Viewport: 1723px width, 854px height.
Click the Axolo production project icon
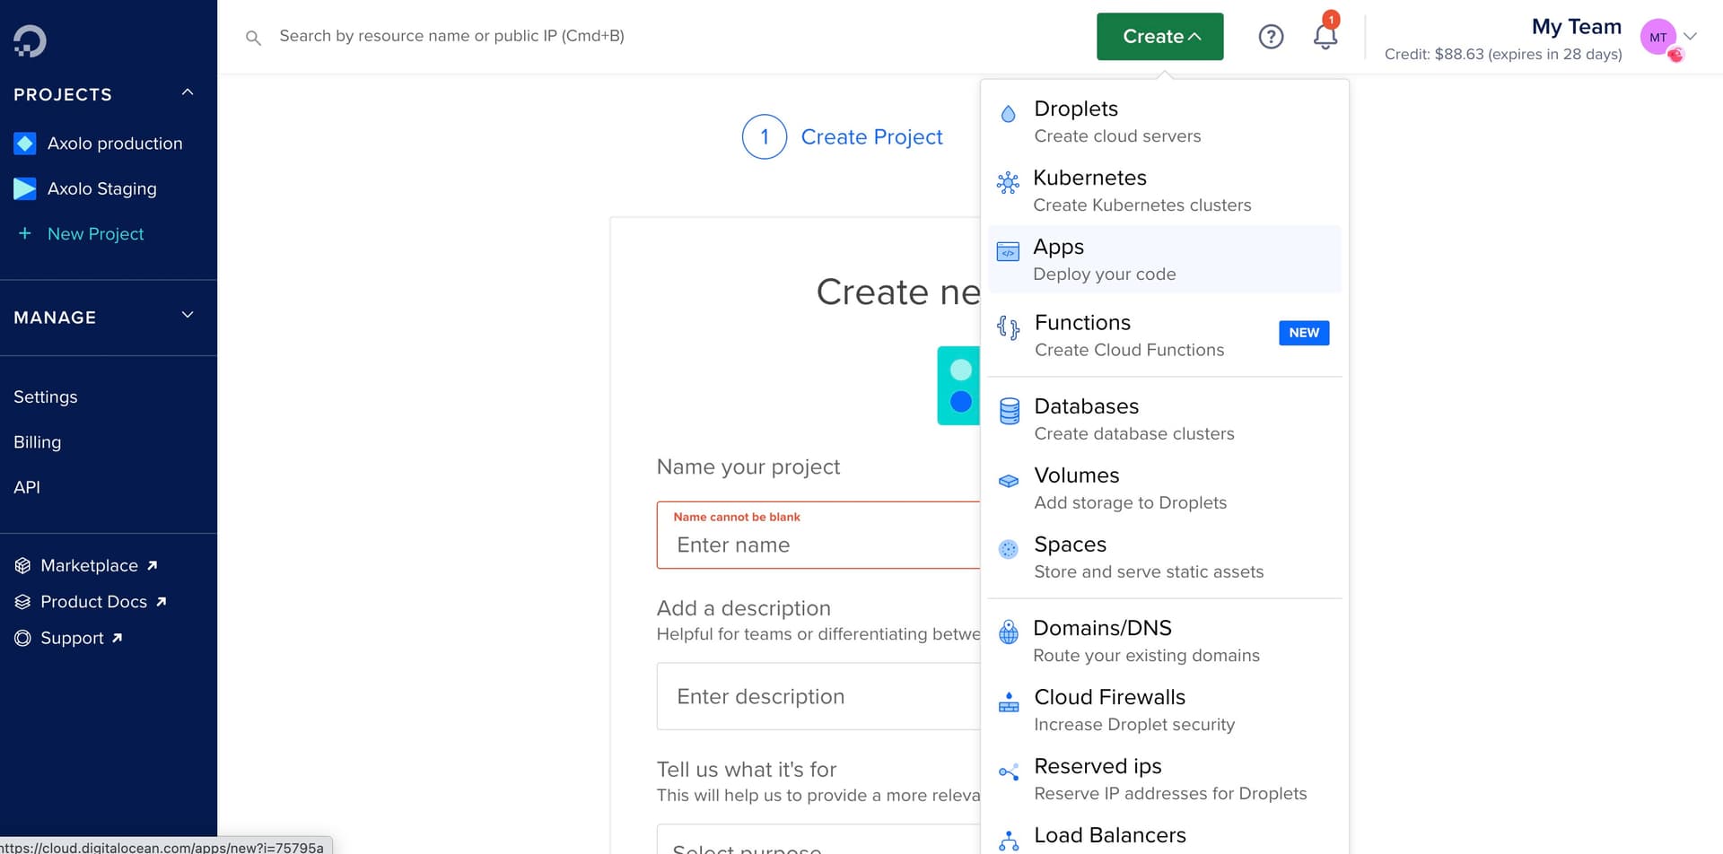[25, 144]
